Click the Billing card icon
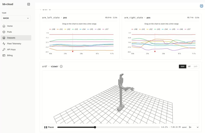Image resolution: width=205 pixels, height=133 pixels. tap(4, 55)
